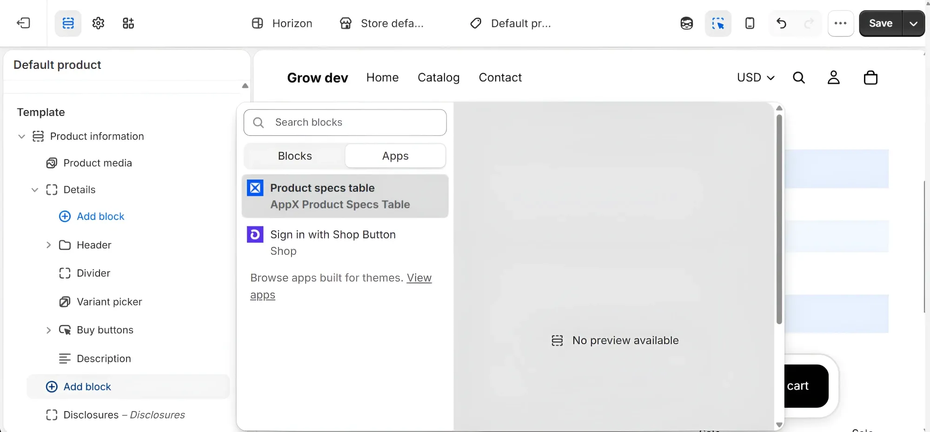Open the storefront cart bag icon
The image size is (930, 432).
[x=870, y=78]
